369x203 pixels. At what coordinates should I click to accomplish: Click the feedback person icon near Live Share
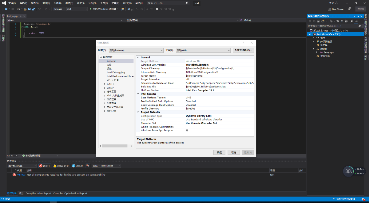(350, 9)
